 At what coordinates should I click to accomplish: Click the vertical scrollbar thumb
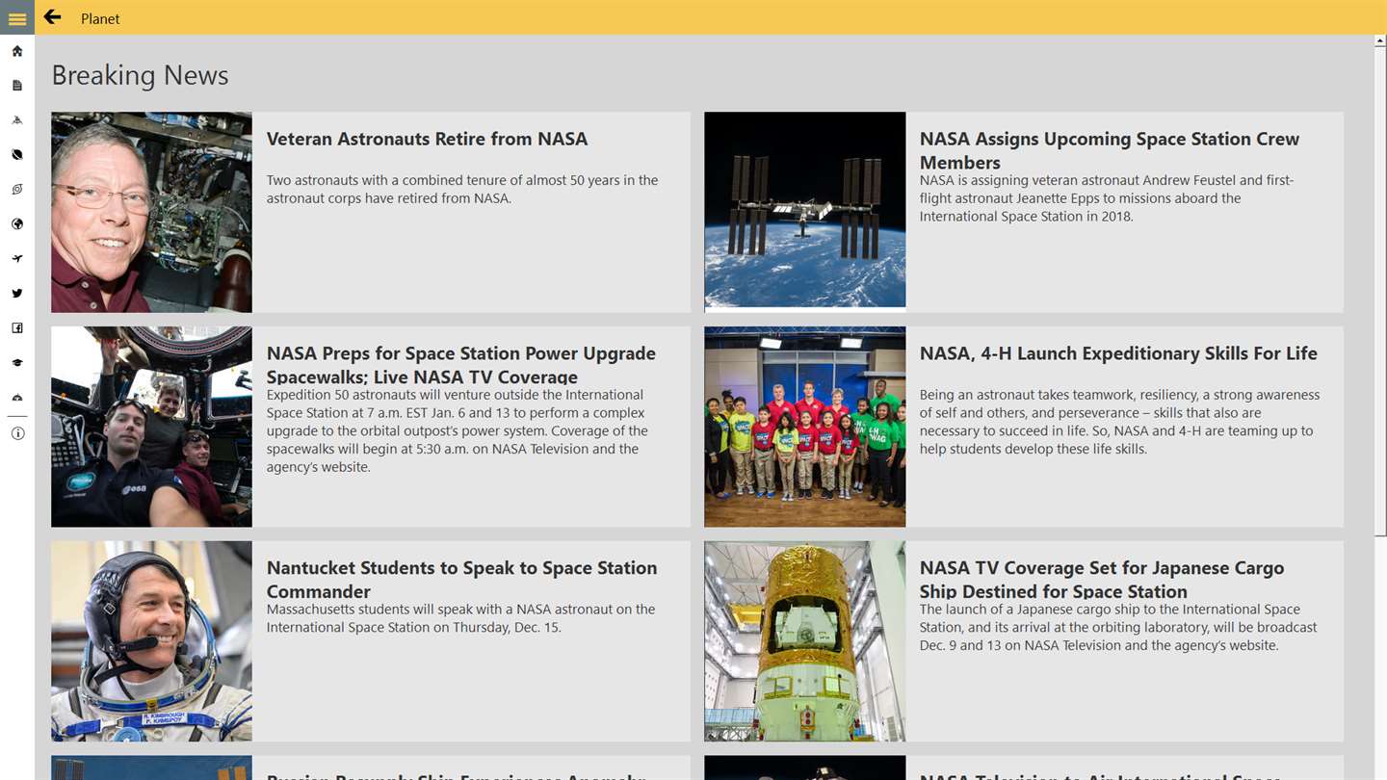click(x=1380, y=291)
